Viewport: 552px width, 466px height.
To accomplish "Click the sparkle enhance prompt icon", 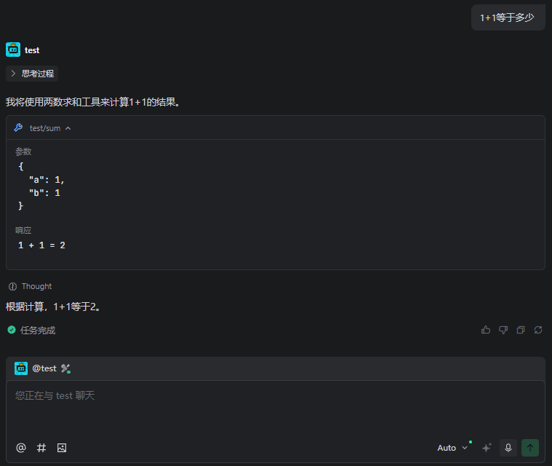I will [487, 448].
